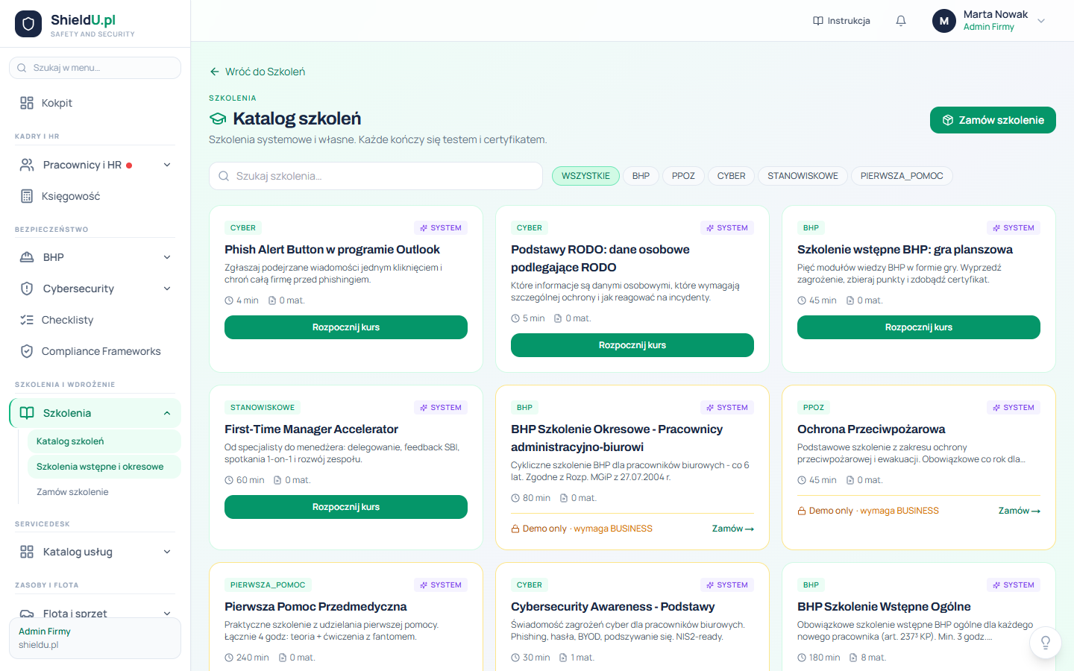
Task: Click Zamów link on Ochrona Przeciwpożarowa card
Action: [1019, 511]
